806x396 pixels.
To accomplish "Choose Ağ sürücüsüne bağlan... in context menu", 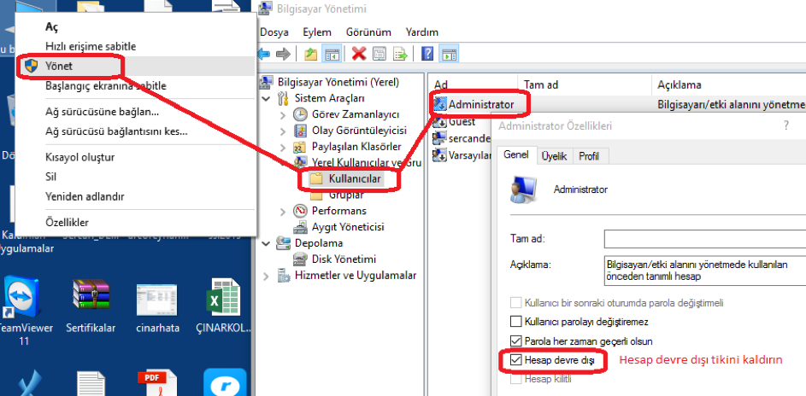I will coord(135,112).
